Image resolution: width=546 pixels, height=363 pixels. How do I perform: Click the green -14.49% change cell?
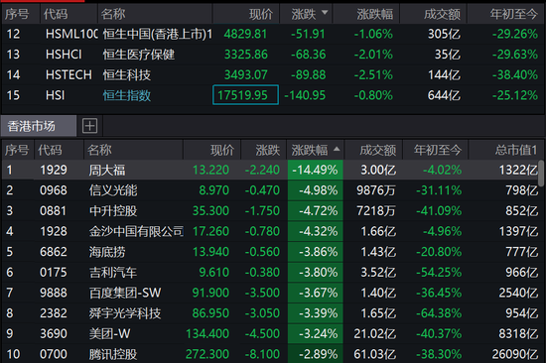tap(315, 170)
